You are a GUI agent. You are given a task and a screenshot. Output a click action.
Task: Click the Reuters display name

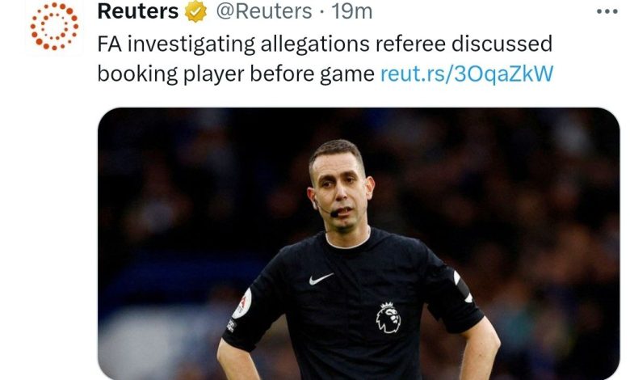(138, 11)
